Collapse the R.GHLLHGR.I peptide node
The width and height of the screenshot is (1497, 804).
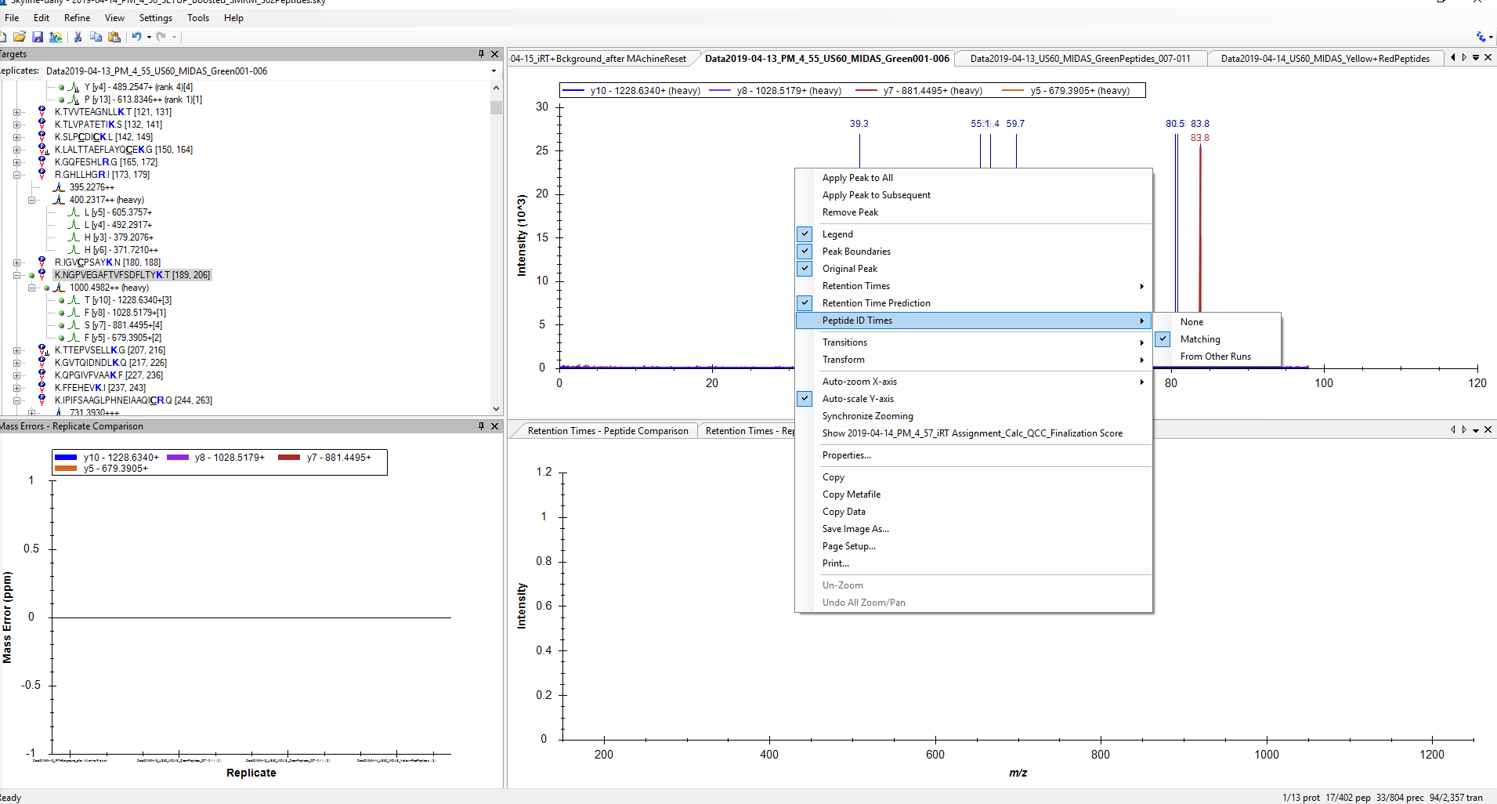(x=17, y=175)
